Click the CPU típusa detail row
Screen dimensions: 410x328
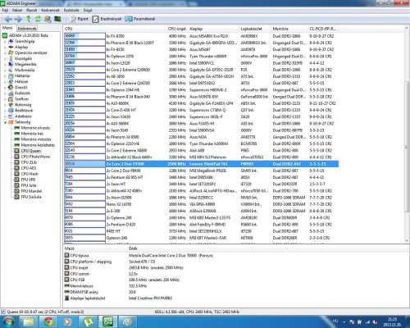tap(139, 255)
